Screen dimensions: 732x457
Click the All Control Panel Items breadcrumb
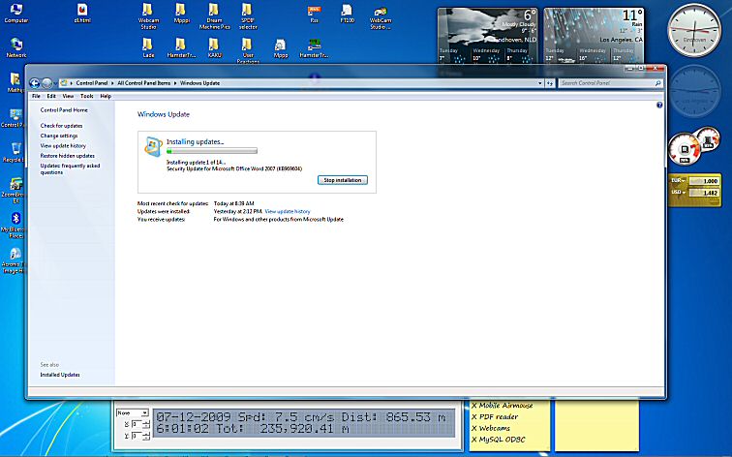point(143,83)
